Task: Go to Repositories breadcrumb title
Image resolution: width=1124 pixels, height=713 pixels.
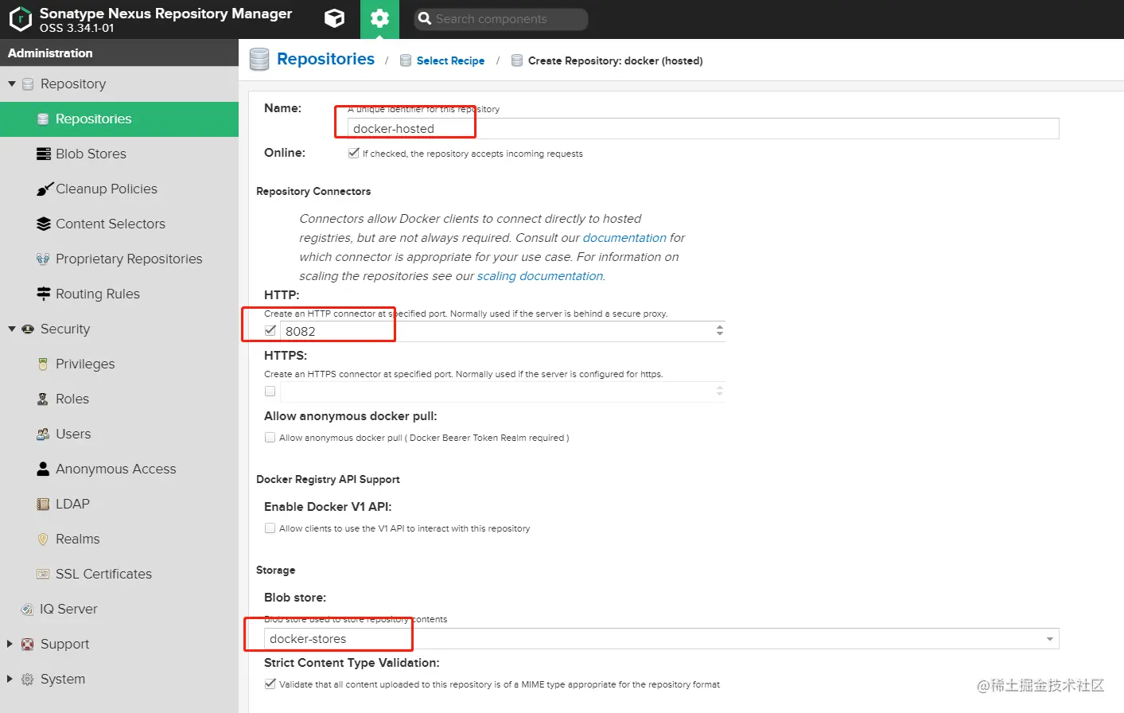Action: 325,60
